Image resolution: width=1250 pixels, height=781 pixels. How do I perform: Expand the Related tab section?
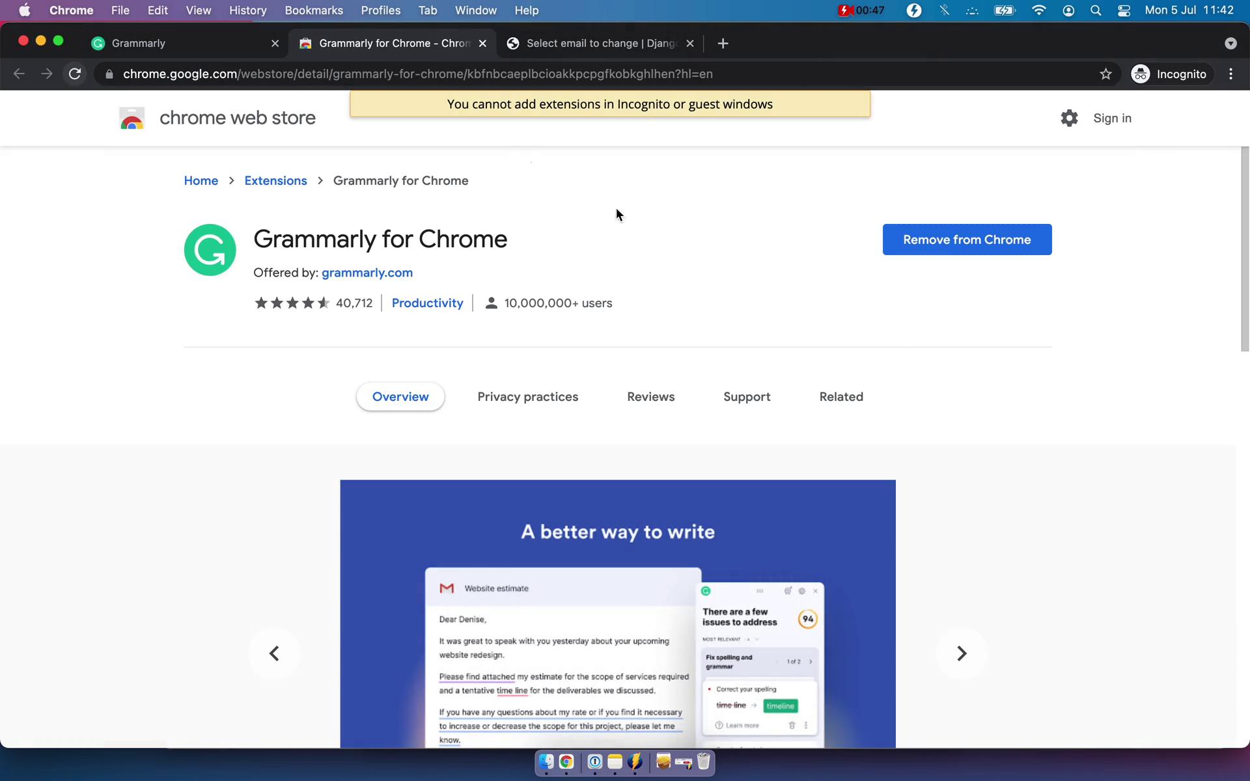840,397
